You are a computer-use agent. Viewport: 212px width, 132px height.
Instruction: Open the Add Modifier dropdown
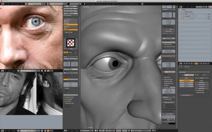[194, 72]
